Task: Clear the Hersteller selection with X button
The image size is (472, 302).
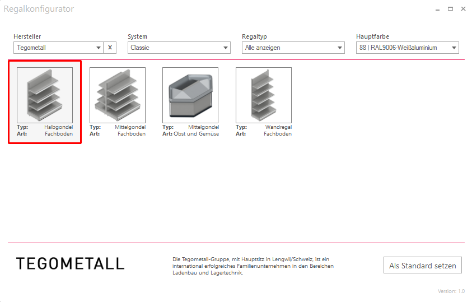Action: point(110,48)
